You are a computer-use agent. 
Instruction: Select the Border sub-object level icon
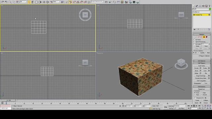tap(201, 37)
